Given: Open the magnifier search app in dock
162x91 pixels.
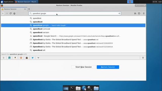Looking at the screenshot, I should click(x=90, y=88).
